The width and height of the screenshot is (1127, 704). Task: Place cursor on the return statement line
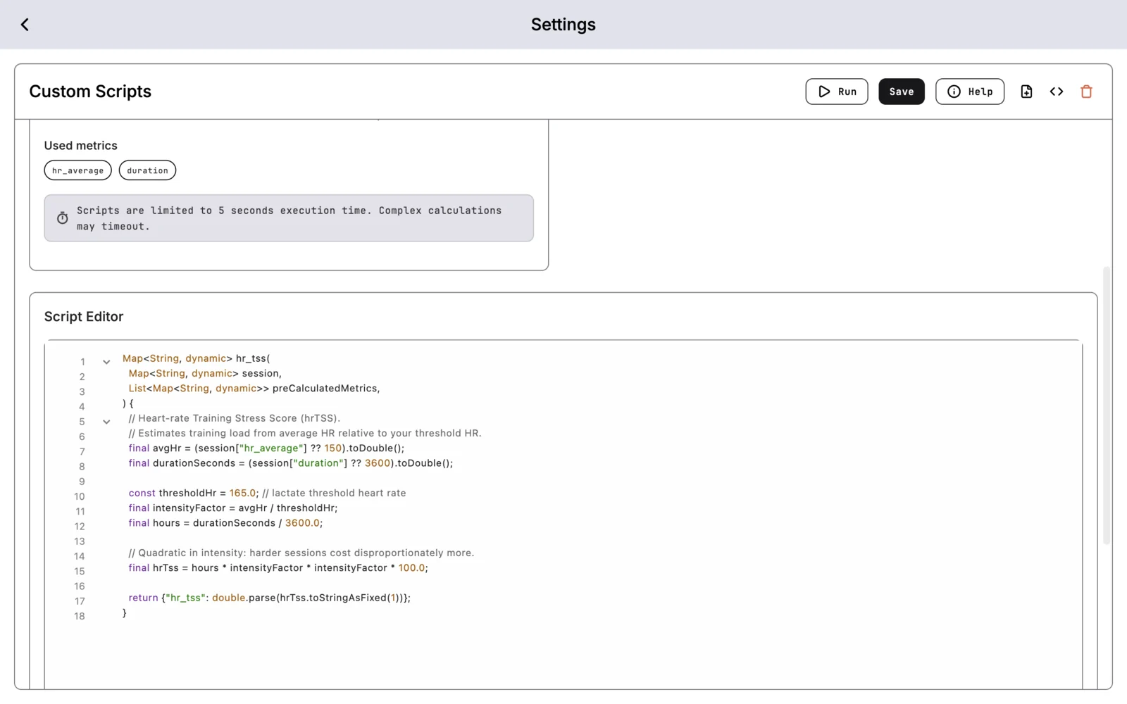coord(269,598)
